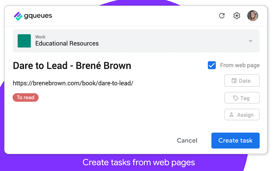Click the To read tag pill

[x=26, y=97]
